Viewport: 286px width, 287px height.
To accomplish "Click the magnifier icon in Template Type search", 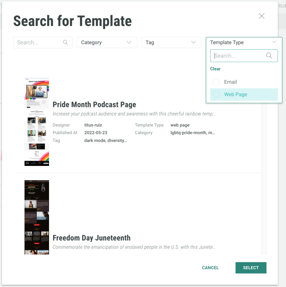I will click(269, 56).
